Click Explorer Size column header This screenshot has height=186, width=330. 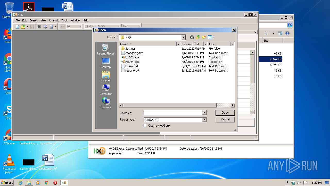[x=273, y=41]
